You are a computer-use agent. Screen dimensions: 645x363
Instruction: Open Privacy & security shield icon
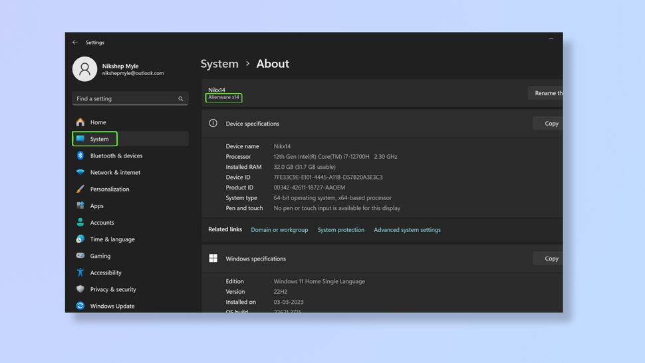click(80, 289)
